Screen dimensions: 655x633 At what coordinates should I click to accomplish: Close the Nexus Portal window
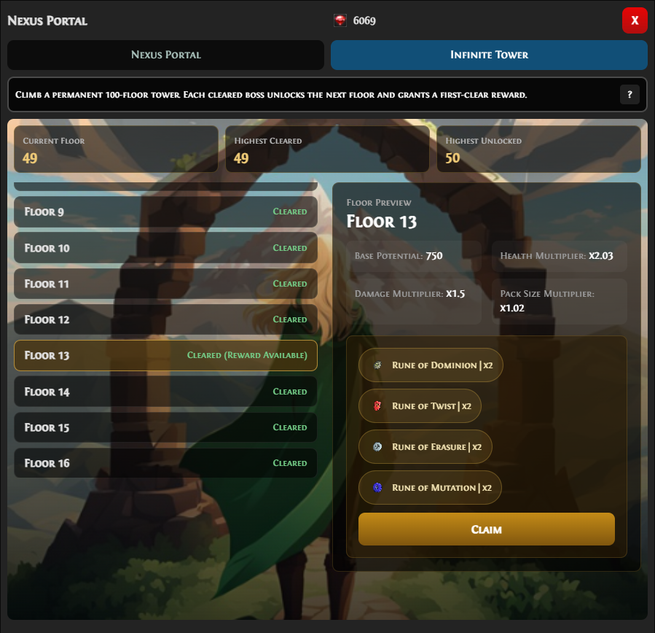(x=635, y=20)
